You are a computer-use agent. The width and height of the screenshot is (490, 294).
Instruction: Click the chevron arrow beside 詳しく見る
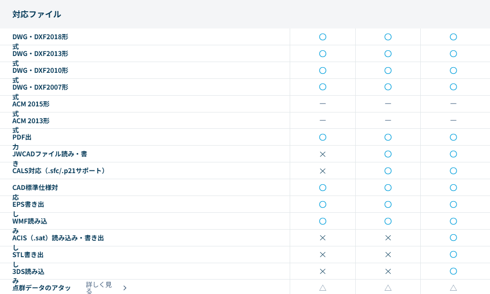coord(125,288)
